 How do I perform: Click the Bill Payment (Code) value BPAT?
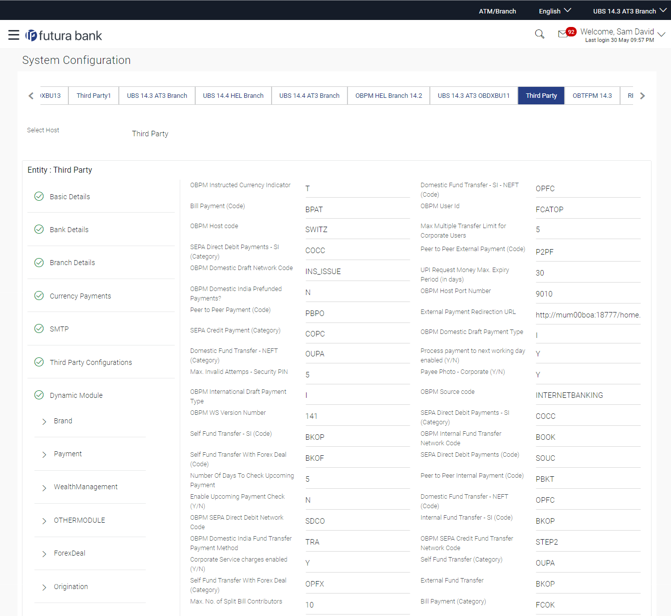[357, 210]
